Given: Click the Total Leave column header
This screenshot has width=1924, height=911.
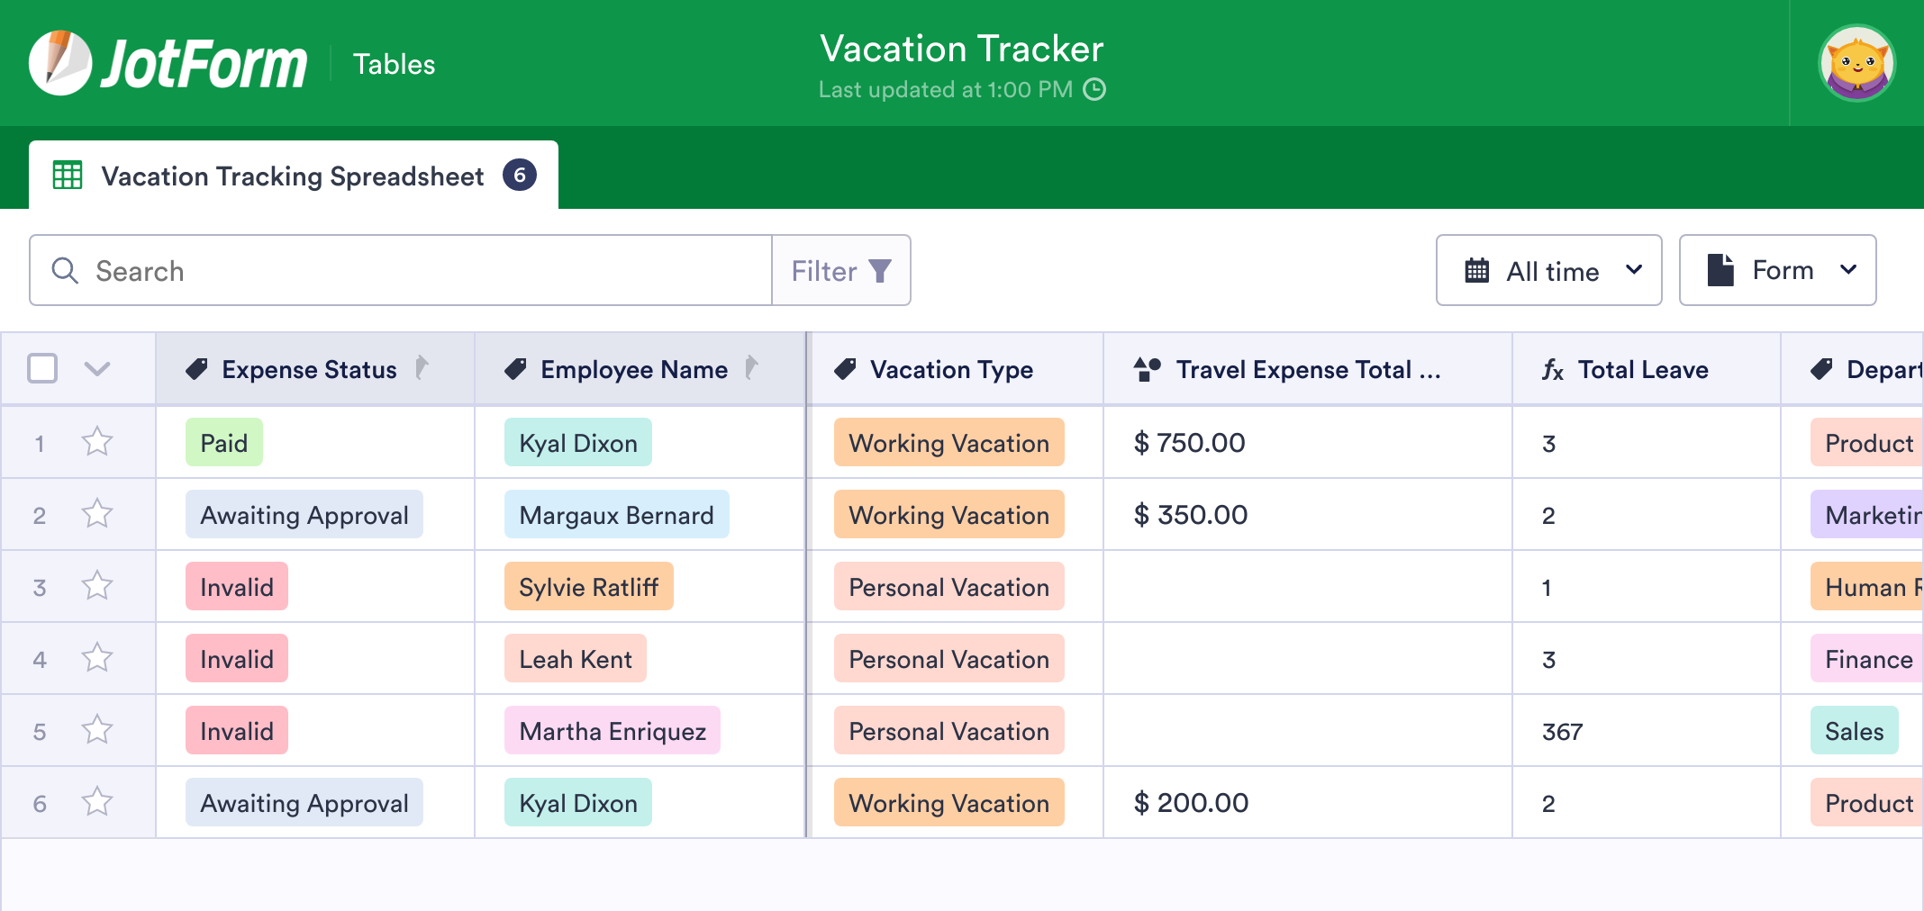Looking at the screenshot, I should [1647, 369].
